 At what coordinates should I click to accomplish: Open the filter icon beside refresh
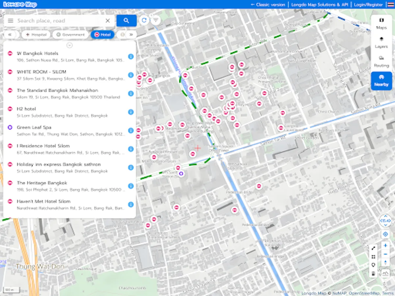coord(155,20)
